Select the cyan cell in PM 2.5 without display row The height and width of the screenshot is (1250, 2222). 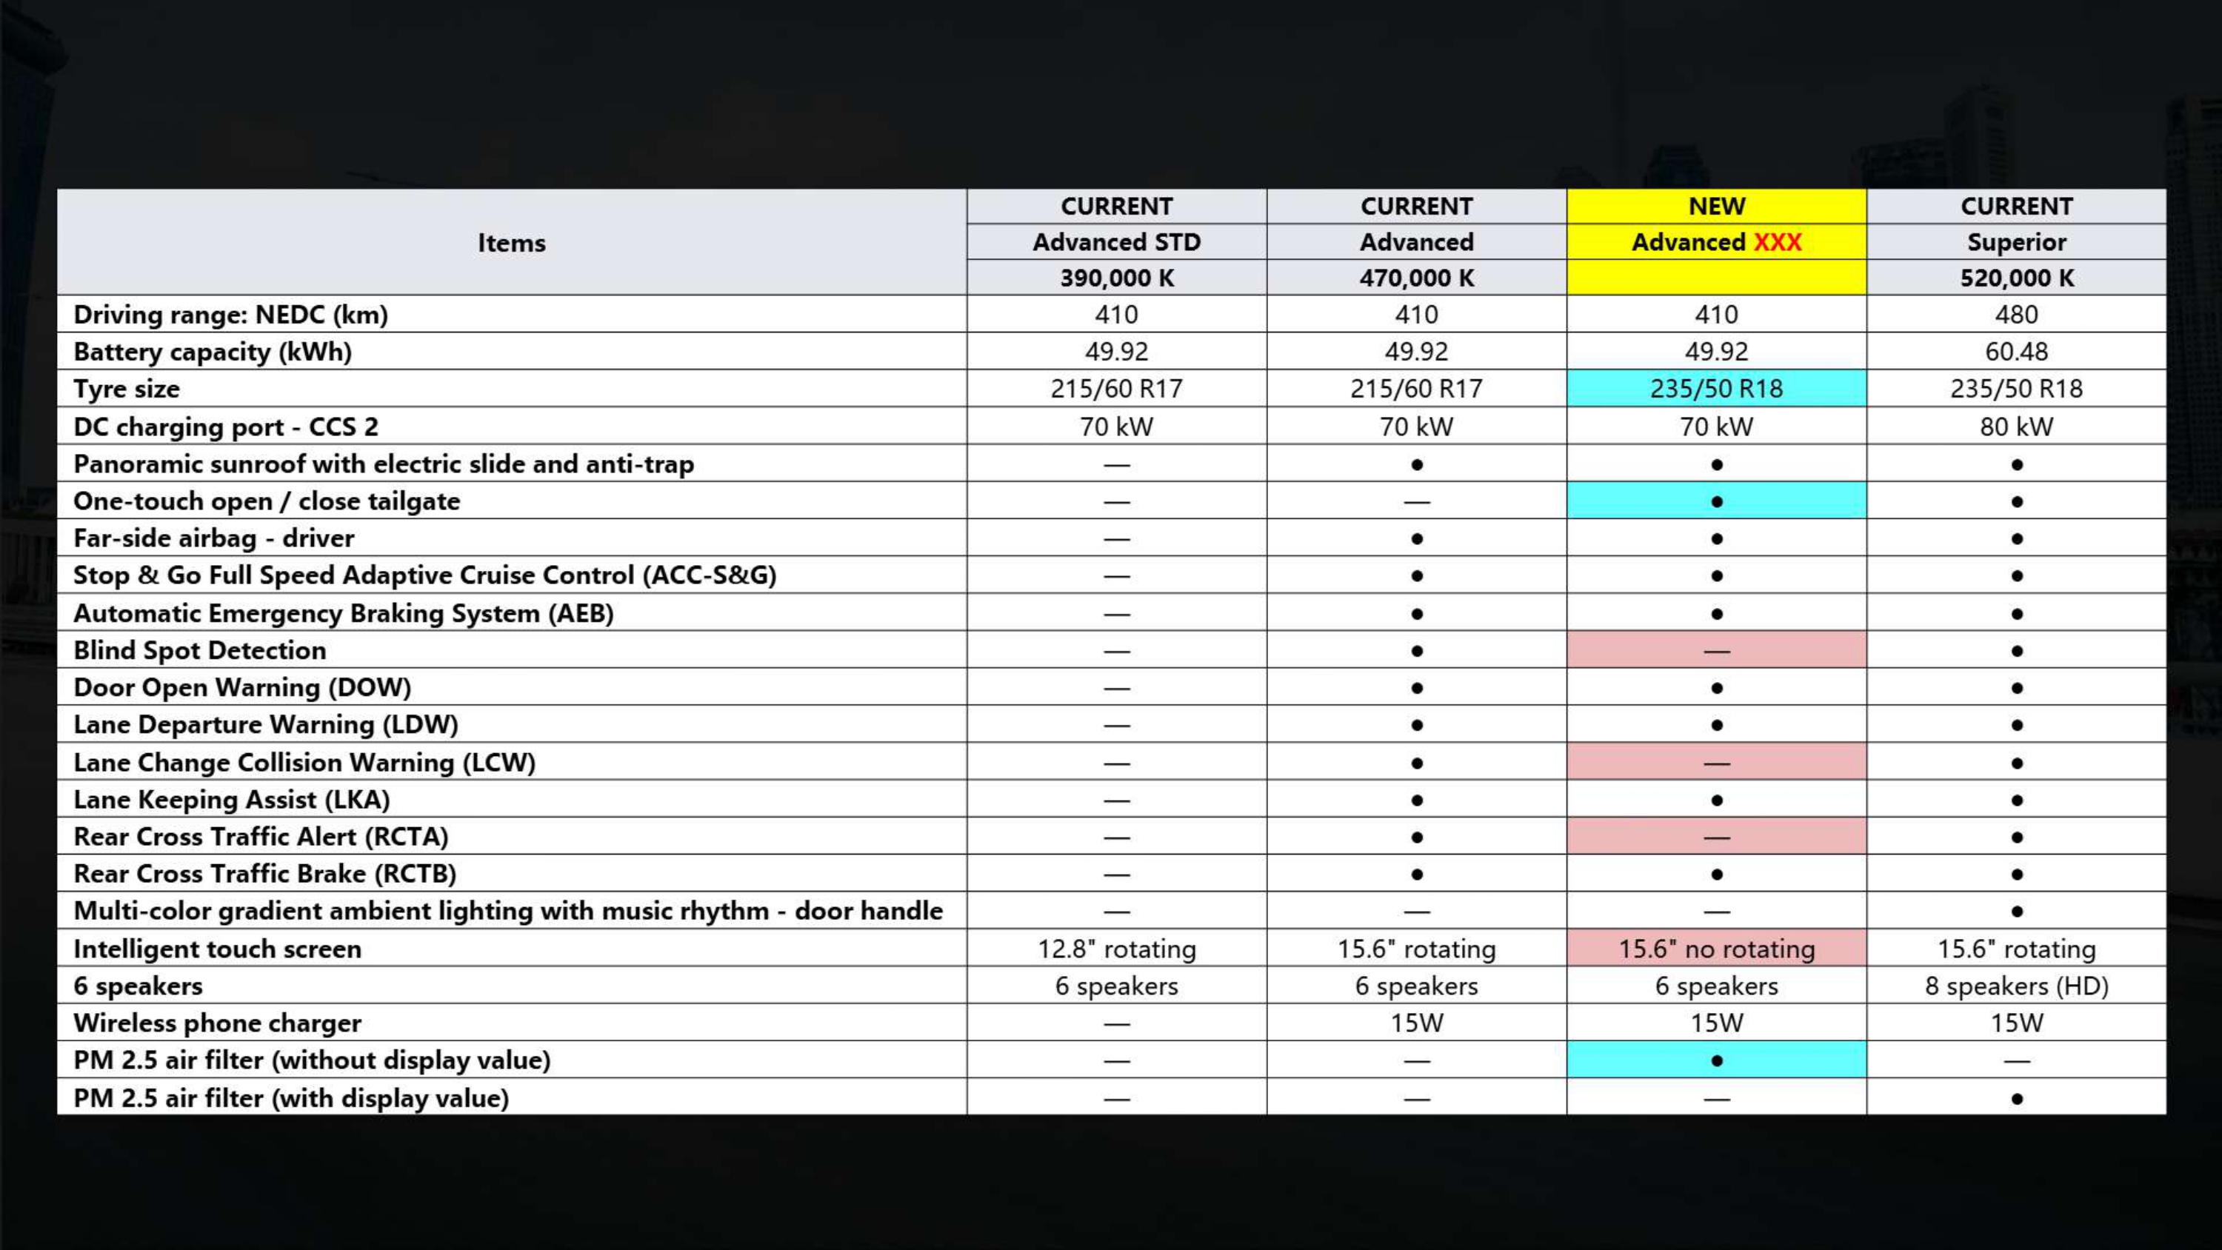1717,1060
